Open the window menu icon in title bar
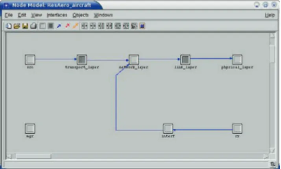281x169 pixels. tap(6, 5)
